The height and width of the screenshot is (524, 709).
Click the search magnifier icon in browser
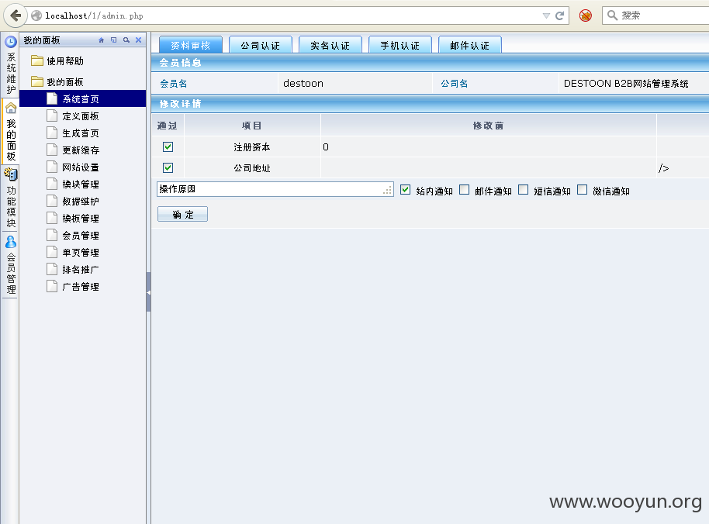pyautogui.click(x=612, y=16)
